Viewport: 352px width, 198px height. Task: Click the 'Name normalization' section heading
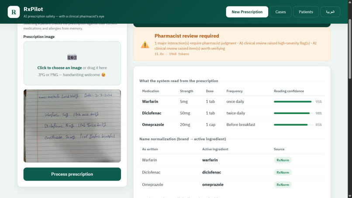click(x=183, y=139)
